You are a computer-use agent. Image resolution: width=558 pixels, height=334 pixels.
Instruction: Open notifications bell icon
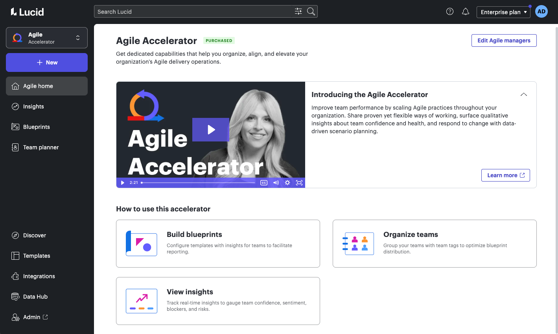[466, 12]
